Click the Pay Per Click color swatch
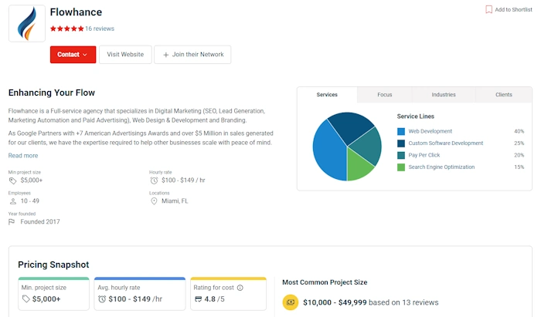Viewport: 541px width, 317px height. 401,155
